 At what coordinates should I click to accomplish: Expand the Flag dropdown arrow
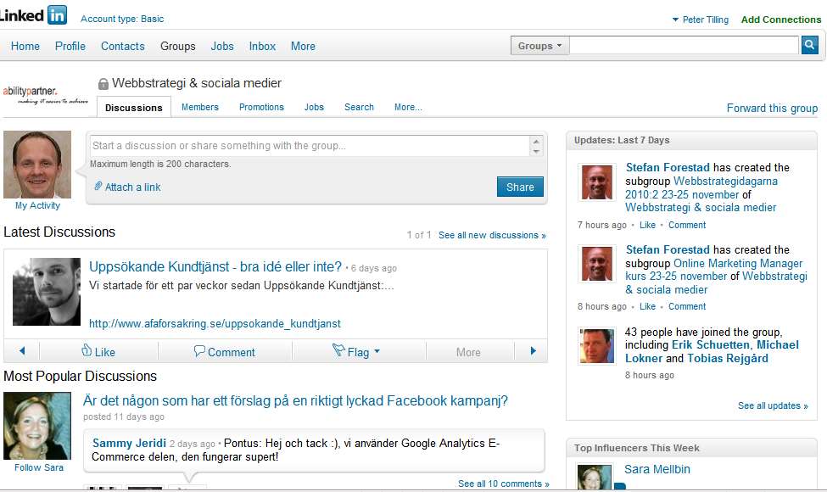[x=377, y=351]
